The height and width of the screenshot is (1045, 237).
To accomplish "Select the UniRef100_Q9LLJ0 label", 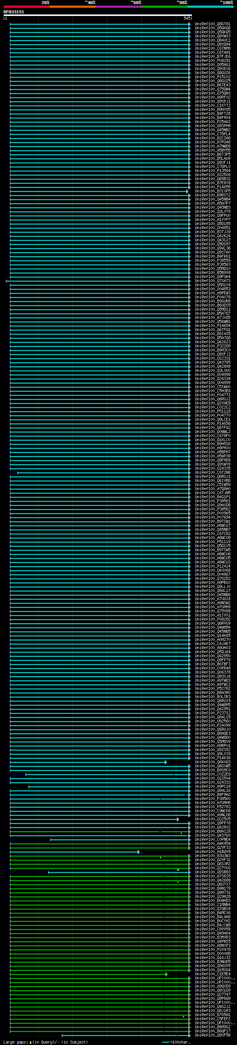I will point(213,586).
